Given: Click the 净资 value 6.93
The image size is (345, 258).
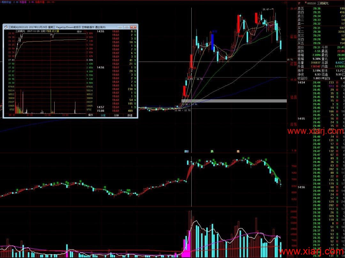Looking at the screenshot, I should pyautogui.click(x=318, y=75).
